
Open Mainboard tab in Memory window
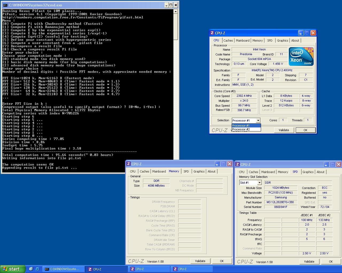[159, 171]
